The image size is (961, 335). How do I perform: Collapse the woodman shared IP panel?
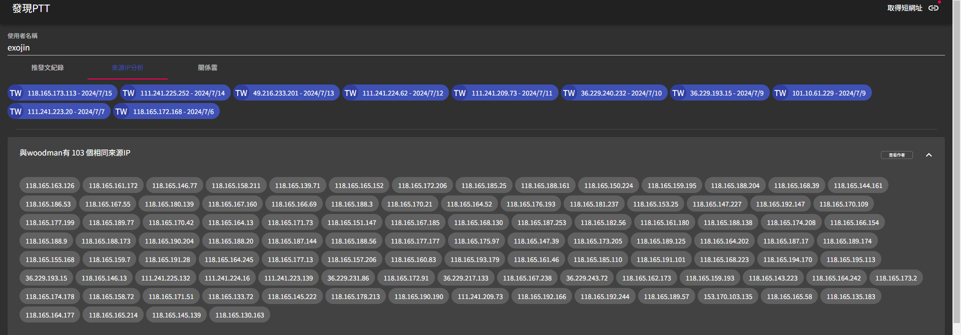(x=928, y=155)
